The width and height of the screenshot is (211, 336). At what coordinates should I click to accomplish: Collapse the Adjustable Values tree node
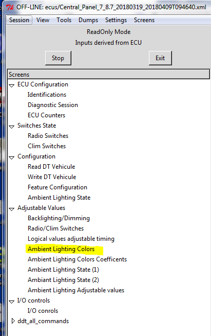pos(11,209)
